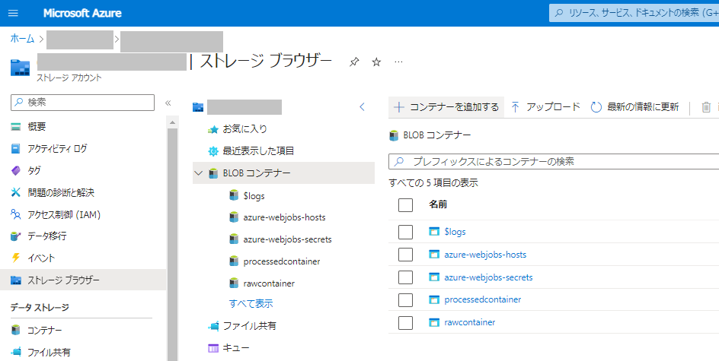Collapse the storage browser tree pane

tap(363, 107)
